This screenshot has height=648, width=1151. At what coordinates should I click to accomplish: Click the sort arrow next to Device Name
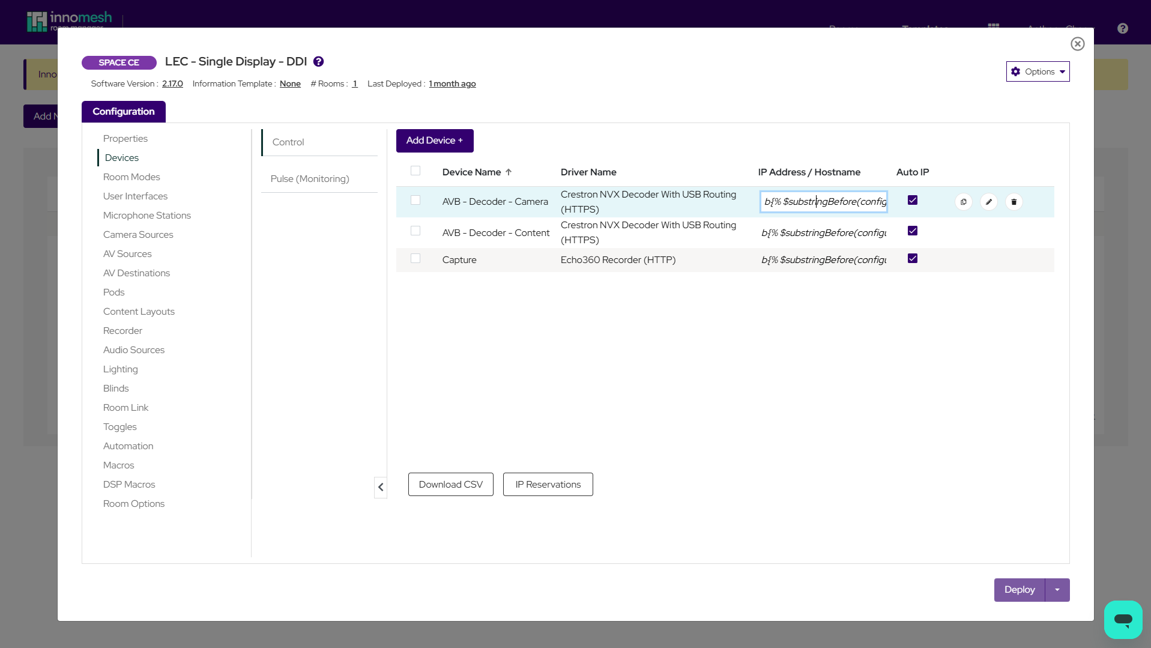click(x=509, y=172)
